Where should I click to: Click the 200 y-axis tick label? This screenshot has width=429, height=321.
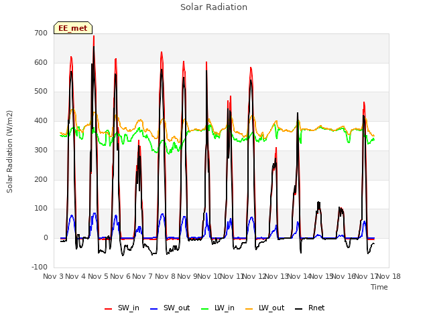tap(41, 180)
